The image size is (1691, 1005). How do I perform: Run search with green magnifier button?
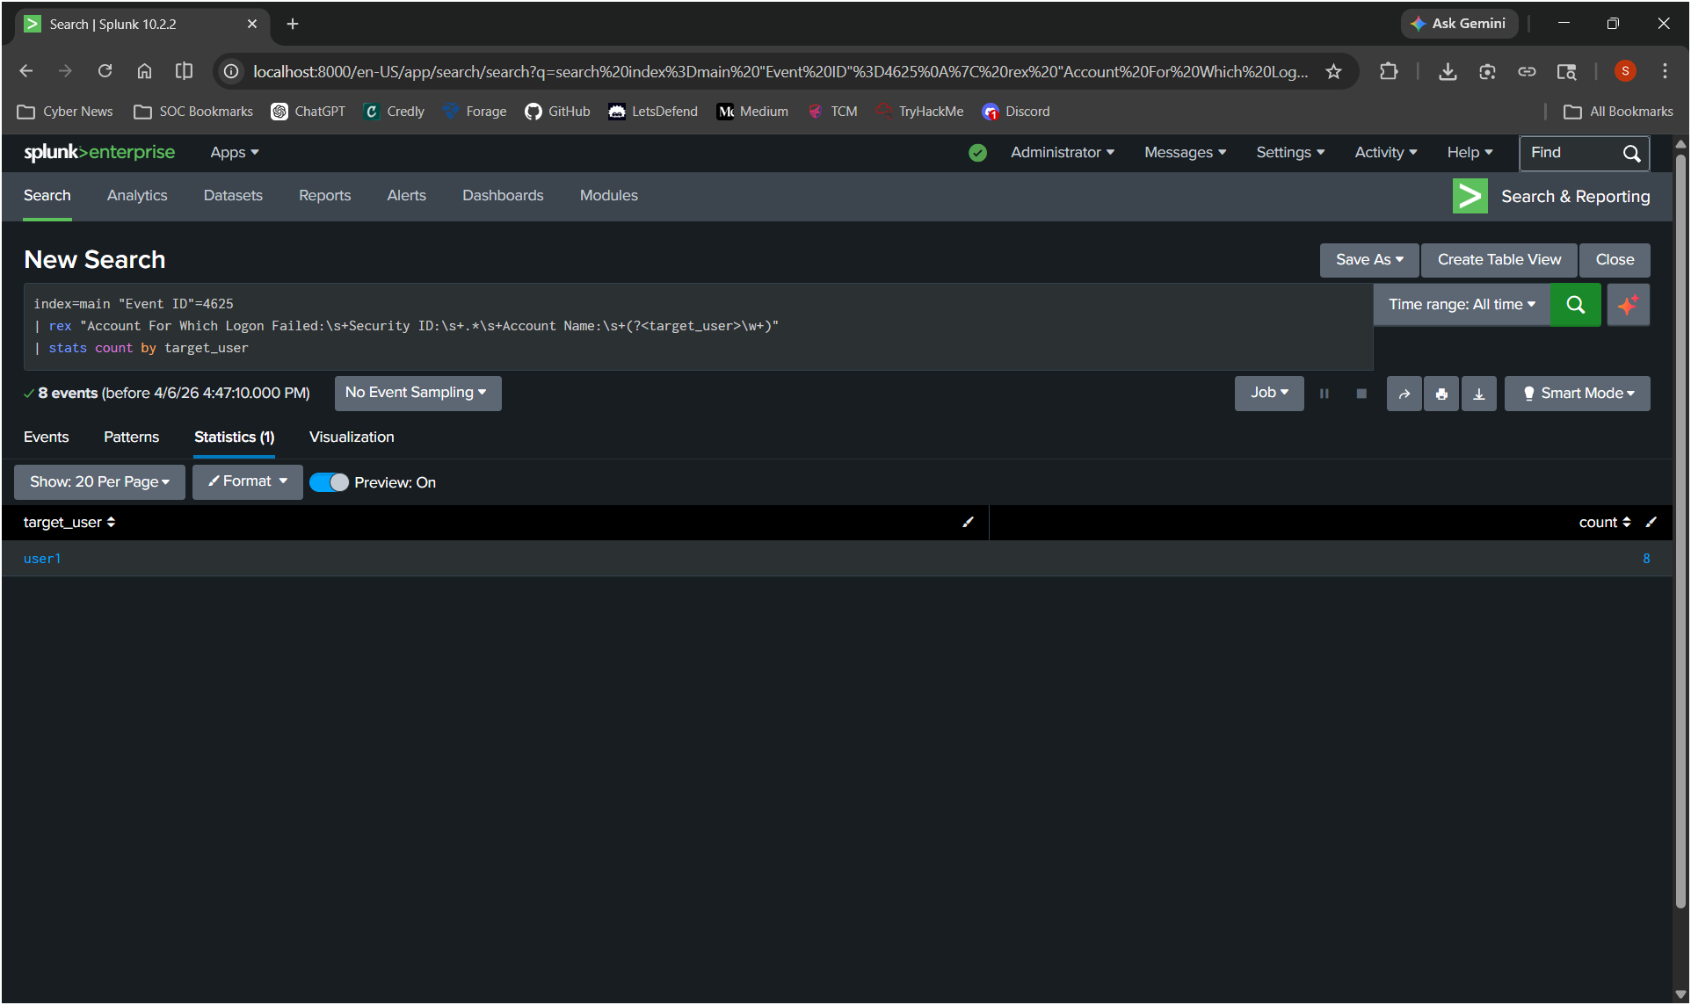tap(1575, 305)
